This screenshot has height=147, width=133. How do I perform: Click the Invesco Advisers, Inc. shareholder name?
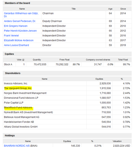point(16,83)
